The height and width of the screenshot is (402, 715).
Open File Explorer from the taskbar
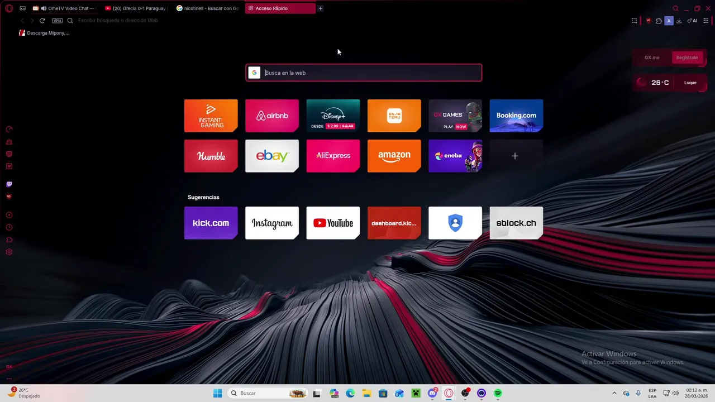click(366, 393)
